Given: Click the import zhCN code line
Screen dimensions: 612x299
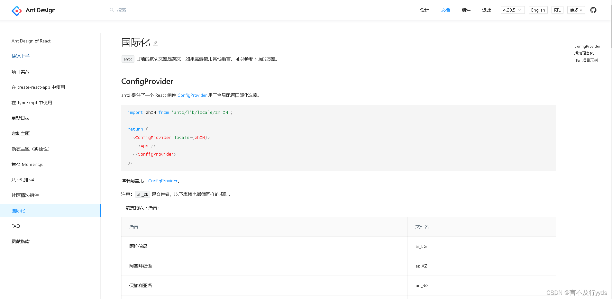Looking at the screenshot, I should 180,112.
